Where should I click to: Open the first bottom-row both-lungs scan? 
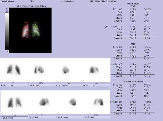click(14, 102)
